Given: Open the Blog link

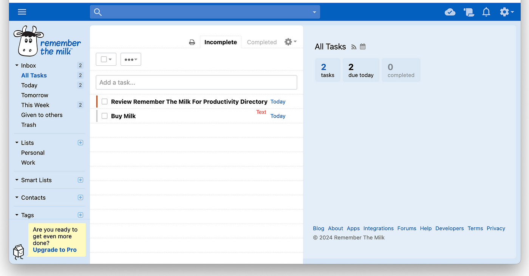Looking at the screenshot, I should click(319, 228).
